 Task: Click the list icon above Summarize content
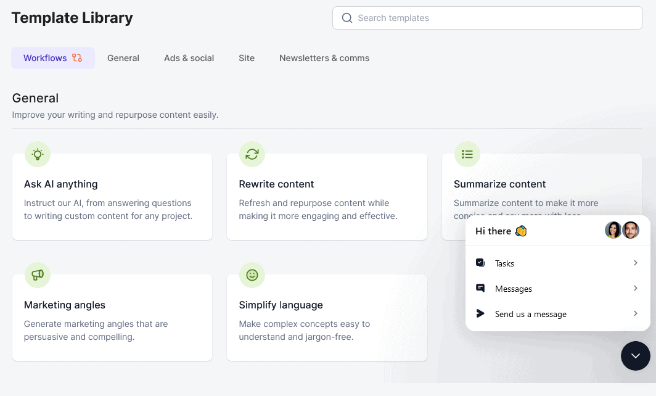[x=467, y=154]
